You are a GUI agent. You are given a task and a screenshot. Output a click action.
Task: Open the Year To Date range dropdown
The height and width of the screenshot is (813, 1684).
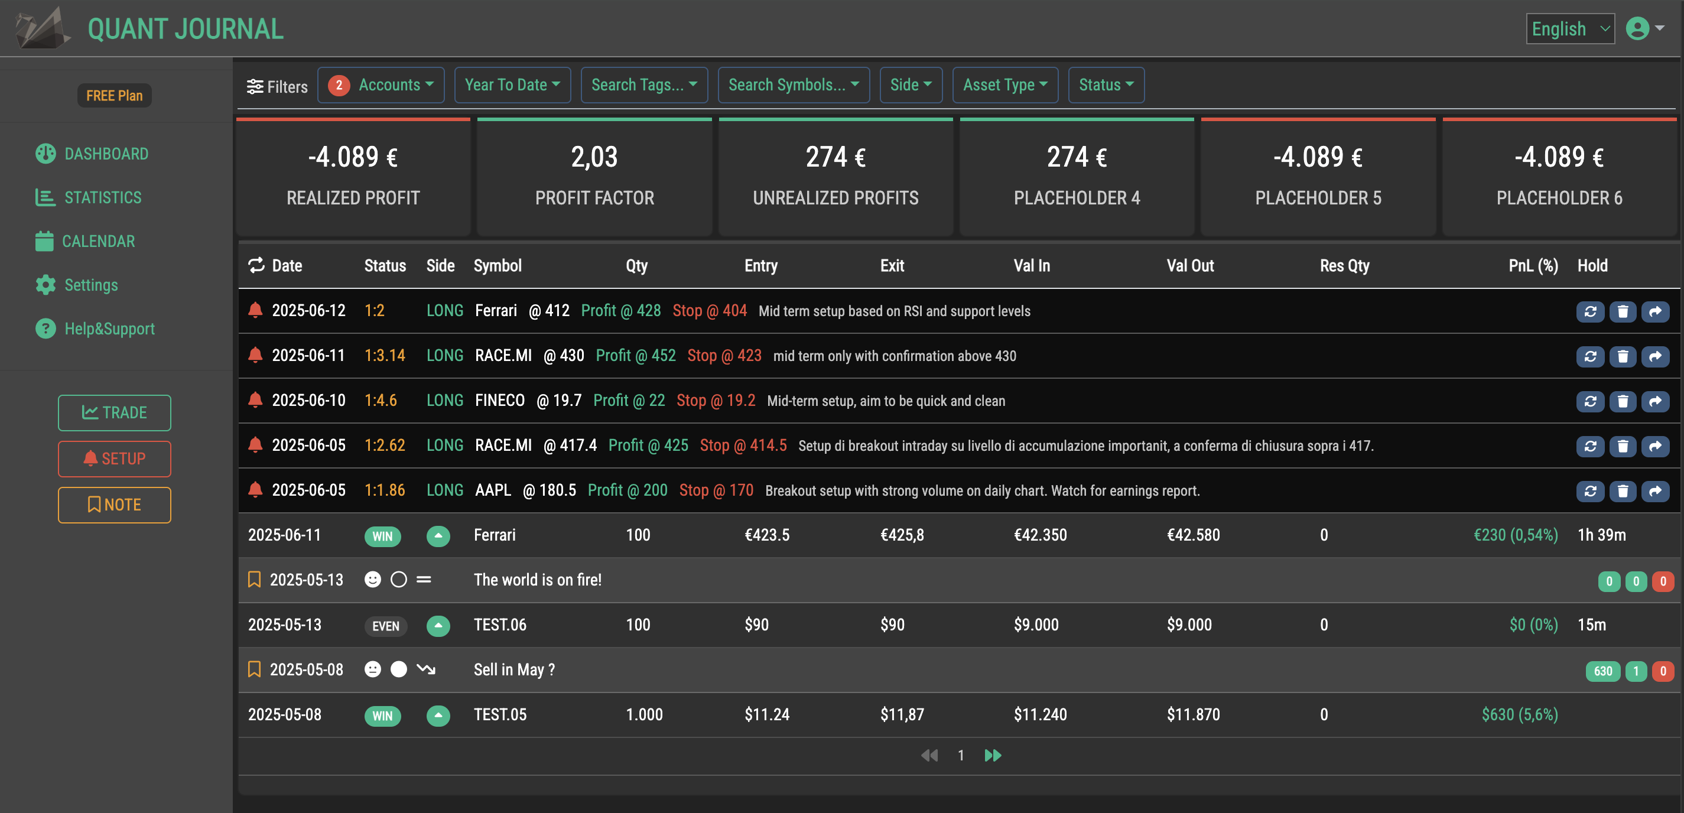[512, 85]
